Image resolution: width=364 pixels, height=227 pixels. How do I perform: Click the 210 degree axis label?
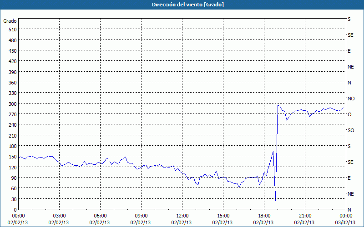coord(13,135)
